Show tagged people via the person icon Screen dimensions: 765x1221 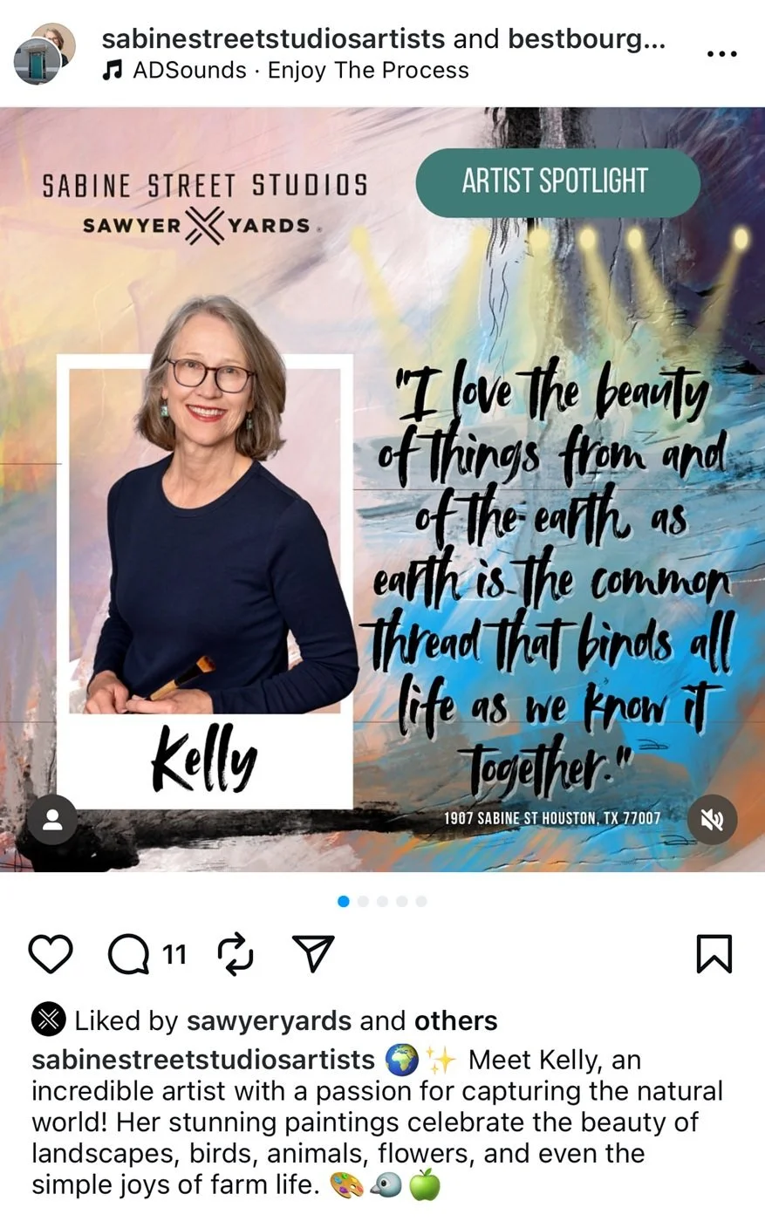click(x=52, y=821)
